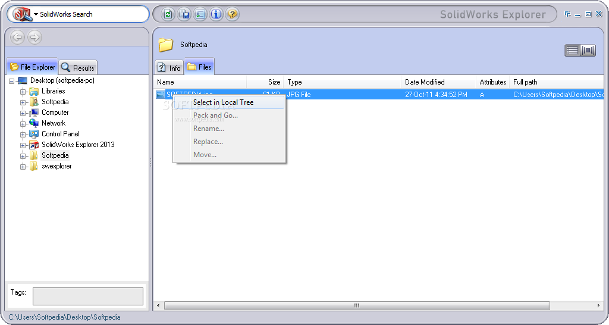Click the Tags input field
The width and height of the screenshot is (609, 325).
click(88, 296)
